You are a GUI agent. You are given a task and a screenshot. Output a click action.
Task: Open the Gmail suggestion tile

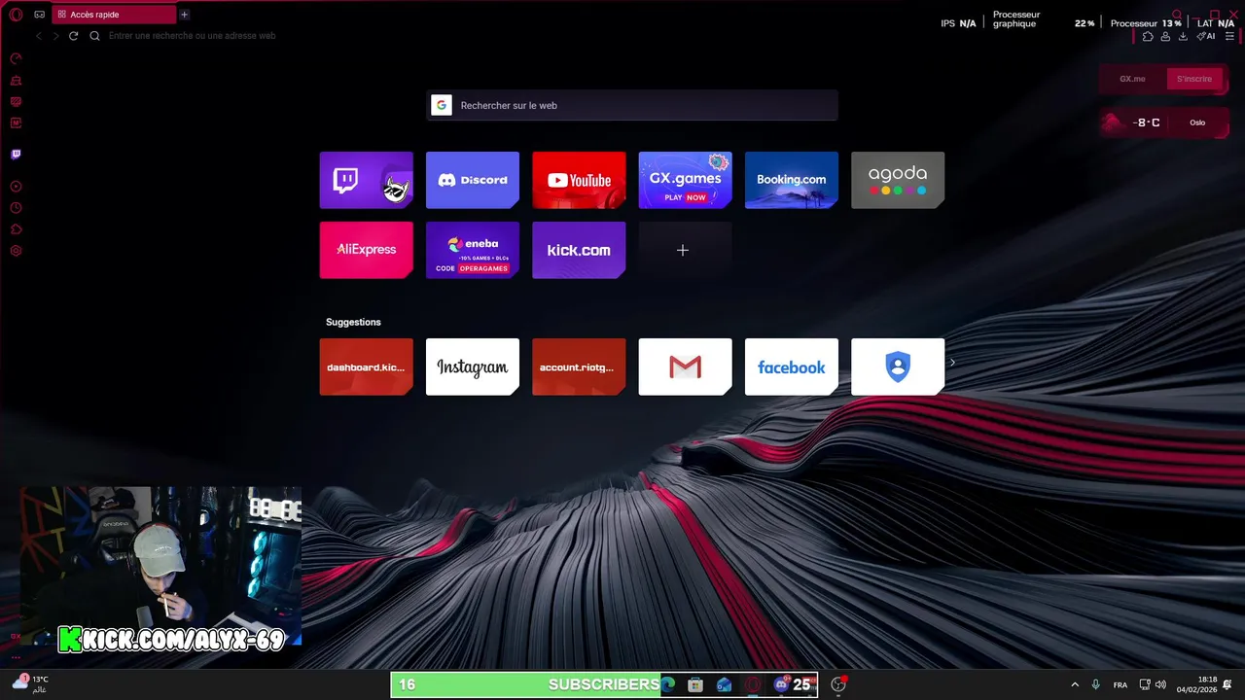[685, 367]
